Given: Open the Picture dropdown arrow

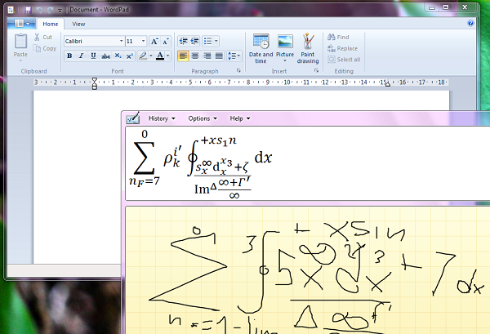Looking at the screenshot, I should 285,60.
